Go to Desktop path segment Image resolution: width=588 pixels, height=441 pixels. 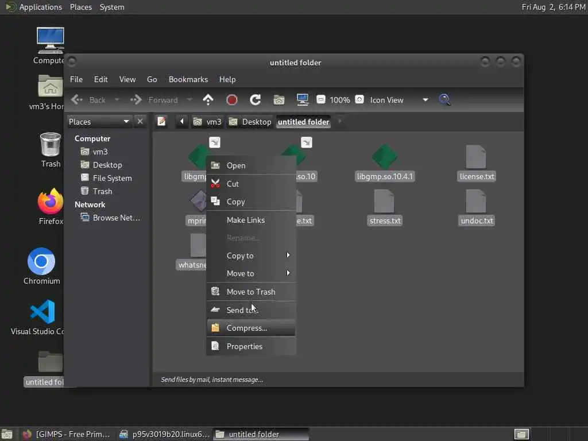point(250,122)
